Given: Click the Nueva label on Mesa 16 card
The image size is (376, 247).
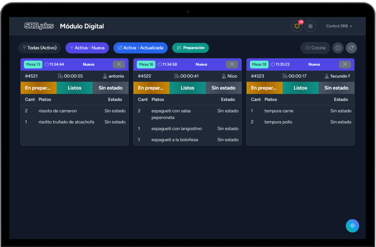Looking at the screenshot, I should (x=201, y=64).
